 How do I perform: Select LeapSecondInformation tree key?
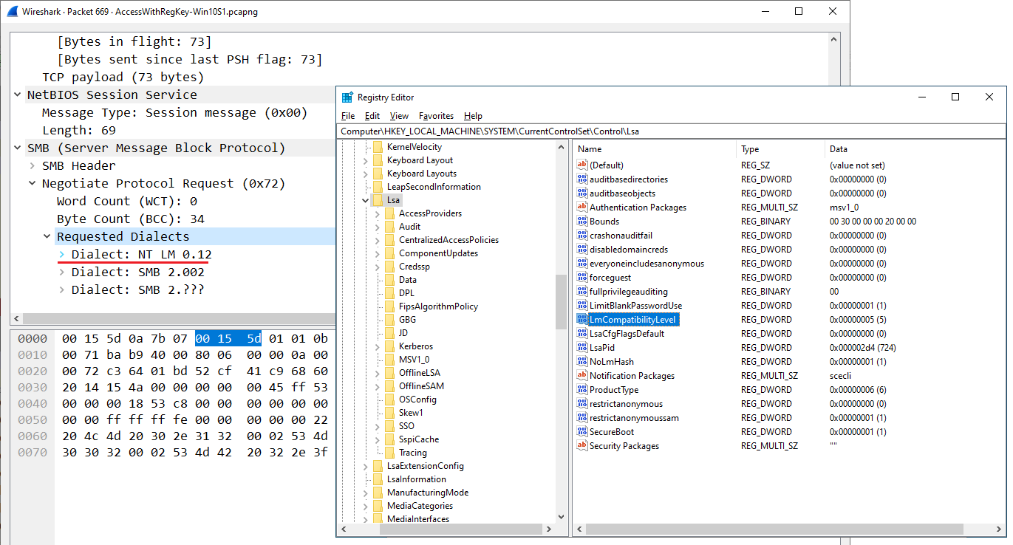(x=434, y=187)
